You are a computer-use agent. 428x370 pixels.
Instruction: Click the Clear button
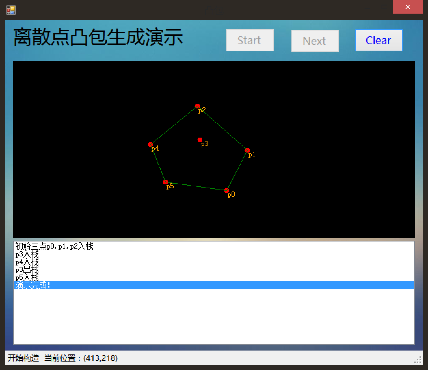379,40
